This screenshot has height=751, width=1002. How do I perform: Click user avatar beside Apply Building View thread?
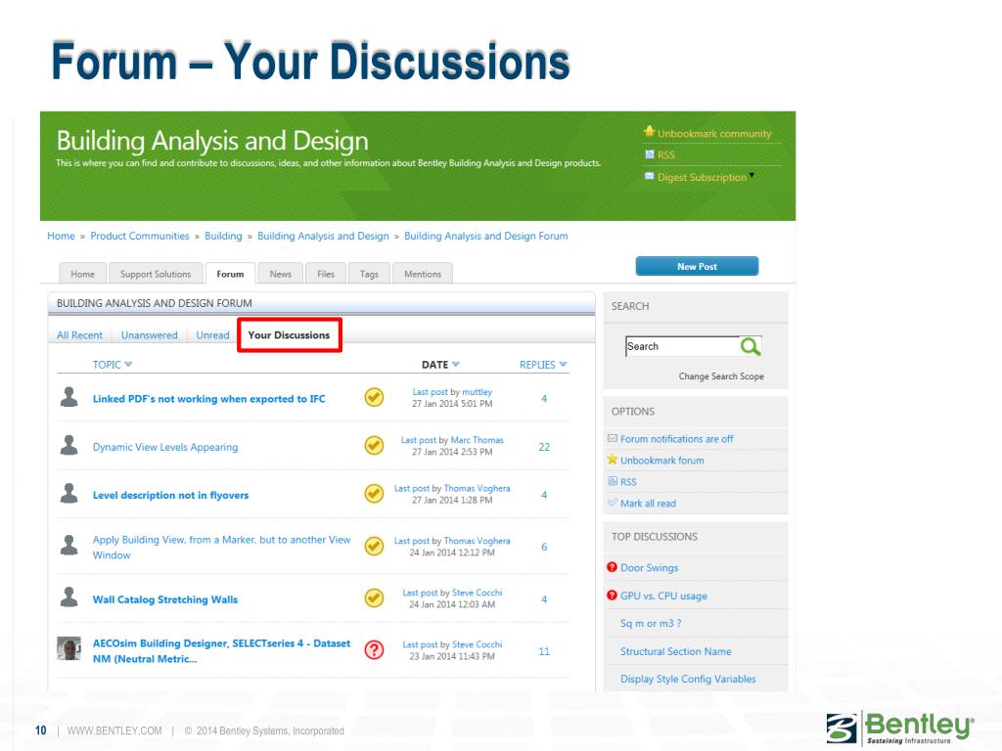pyautogui.click(x=69, y=545)
